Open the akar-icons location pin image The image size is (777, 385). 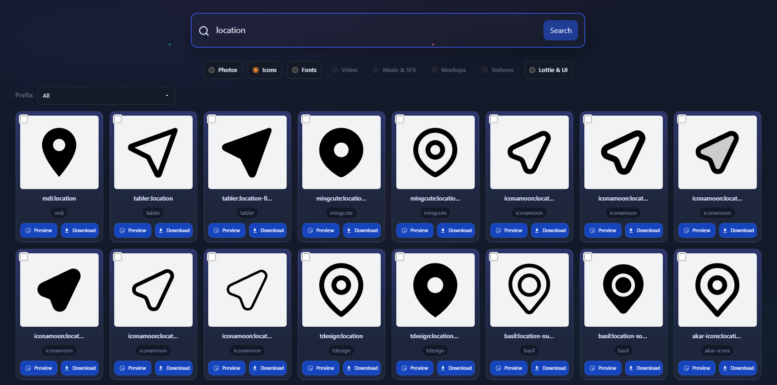pos(717,290)
